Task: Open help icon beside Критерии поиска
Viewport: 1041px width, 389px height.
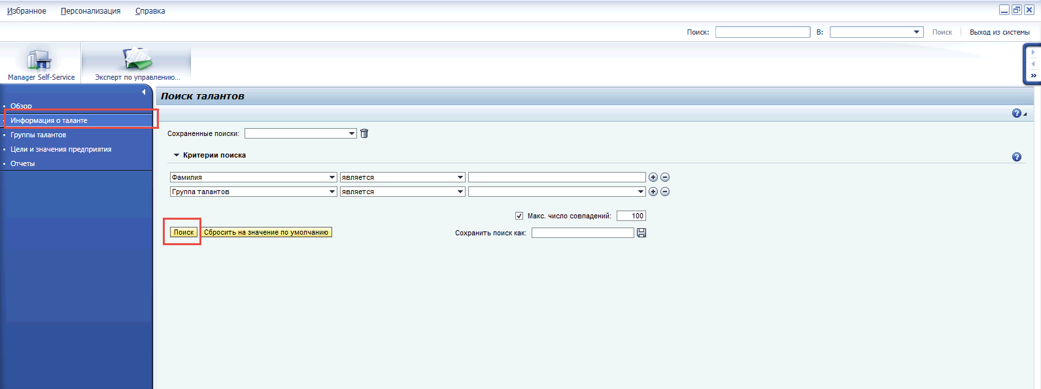Action: click(1017, 157)
